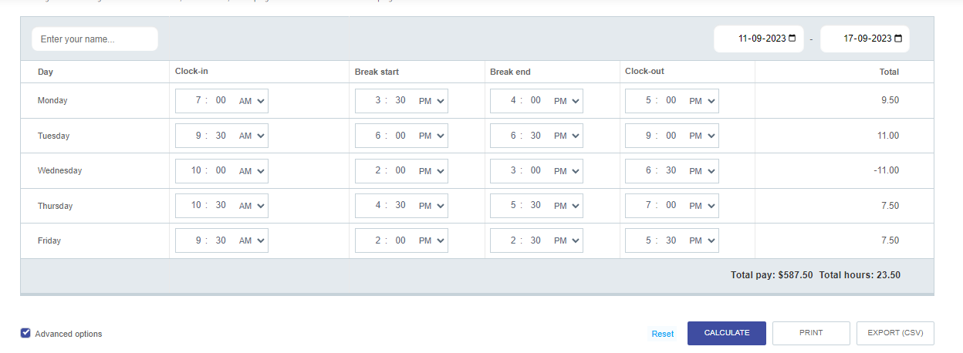Change Wednesday break start AM/PM dropdown
The image size is (963, 353).
click(431, 171)
